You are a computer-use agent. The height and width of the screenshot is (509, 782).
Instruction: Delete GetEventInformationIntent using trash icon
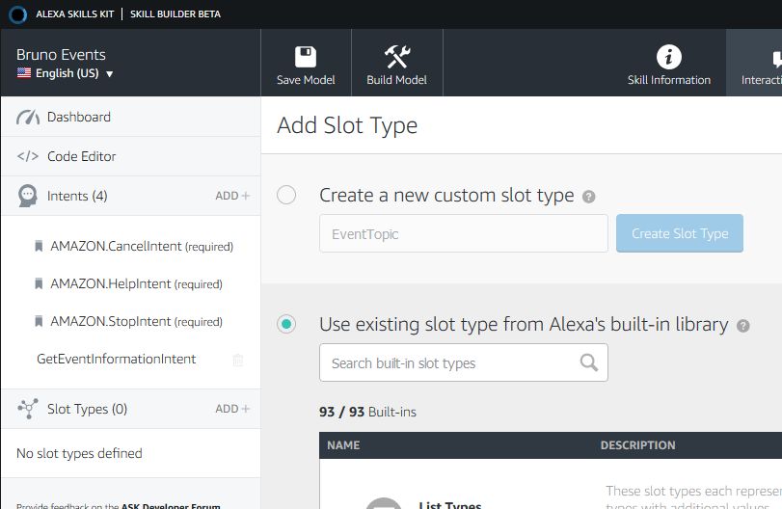[x=238, y=360]
